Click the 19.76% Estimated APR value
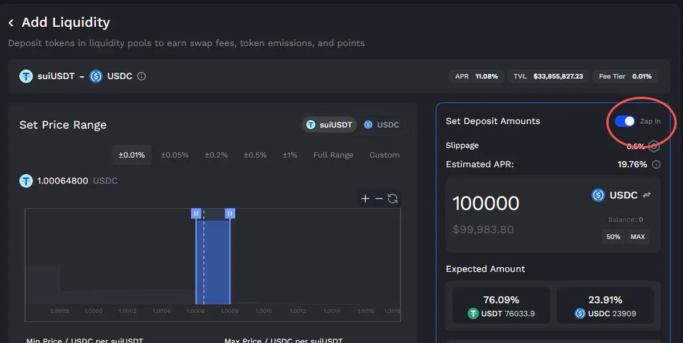Screen dimensions: 683x343 pos(632,164)
